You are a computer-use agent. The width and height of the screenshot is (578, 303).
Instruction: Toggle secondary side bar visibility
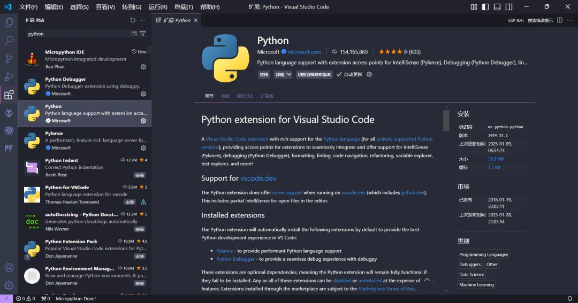509,7
